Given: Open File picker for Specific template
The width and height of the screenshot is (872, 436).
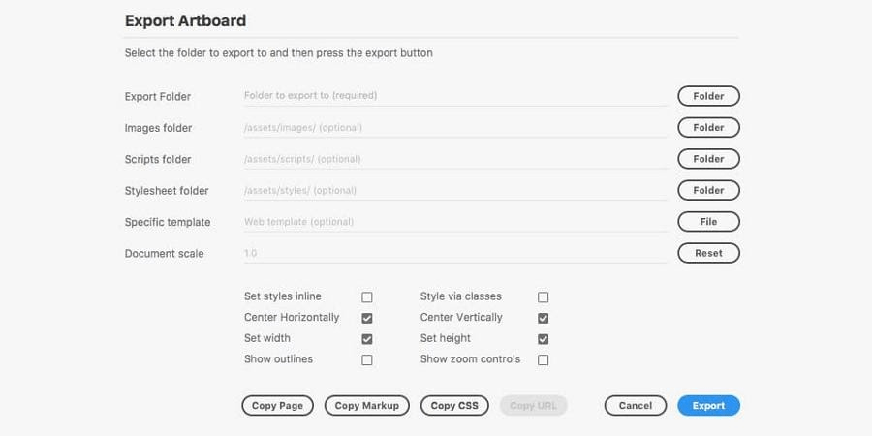Looking at the screenshot, I should tap(708, 222).
